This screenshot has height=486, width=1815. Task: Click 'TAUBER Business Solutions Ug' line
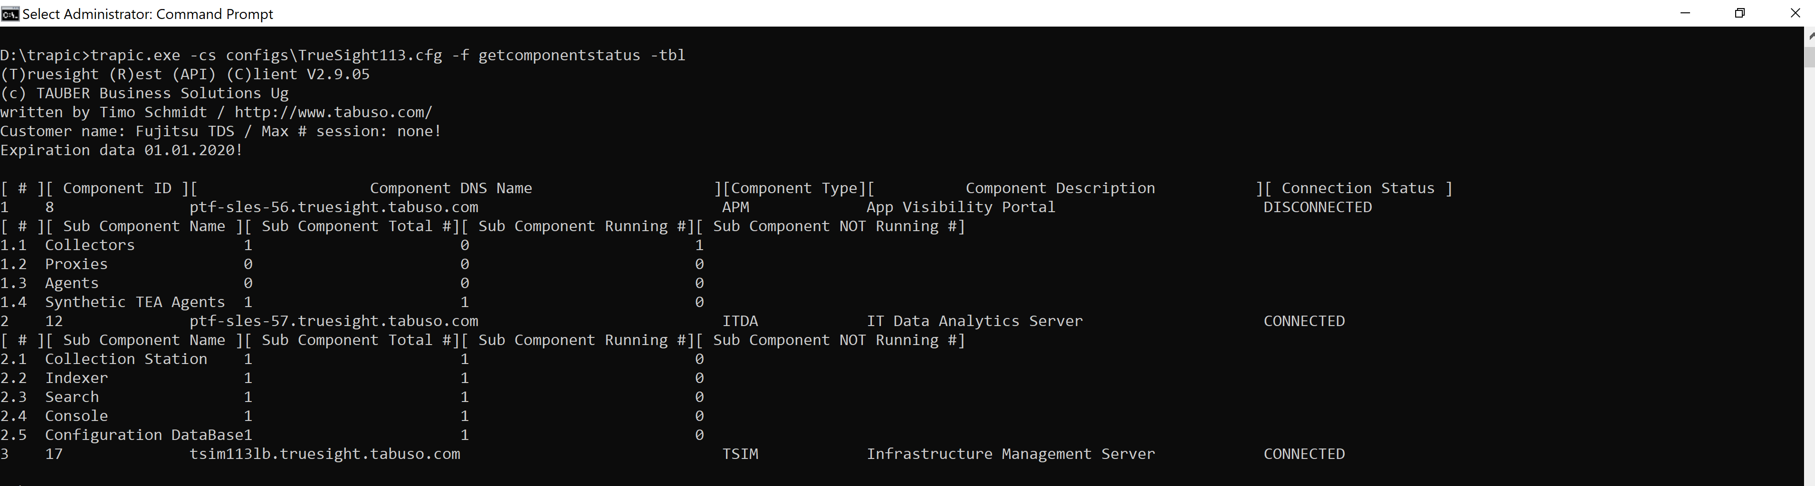click(x=144, y=93)
